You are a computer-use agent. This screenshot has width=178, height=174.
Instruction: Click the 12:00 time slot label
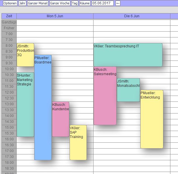(9, 93)
